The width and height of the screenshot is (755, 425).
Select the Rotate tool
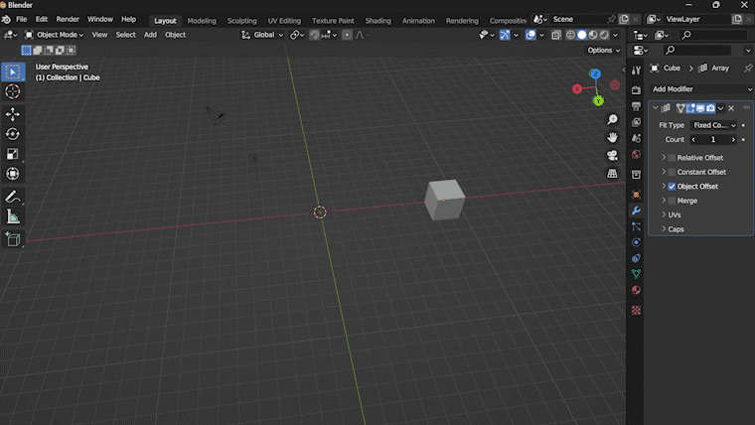coord(13,134)
